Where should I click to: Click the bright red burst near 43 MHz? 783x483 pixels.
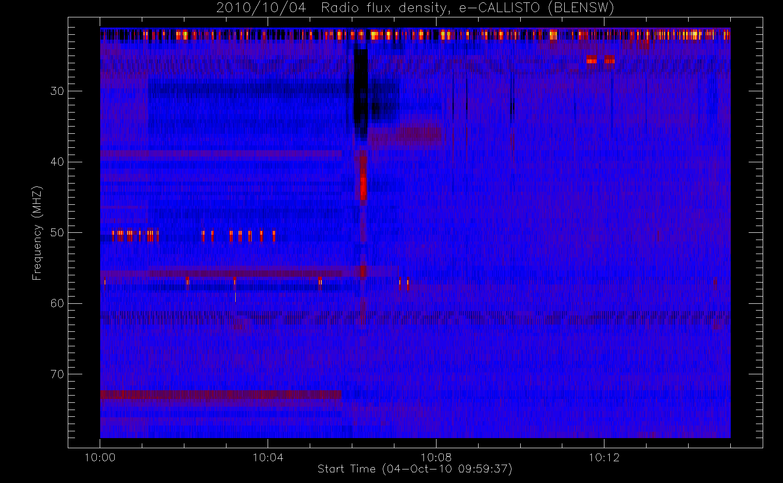pos(363,187)
